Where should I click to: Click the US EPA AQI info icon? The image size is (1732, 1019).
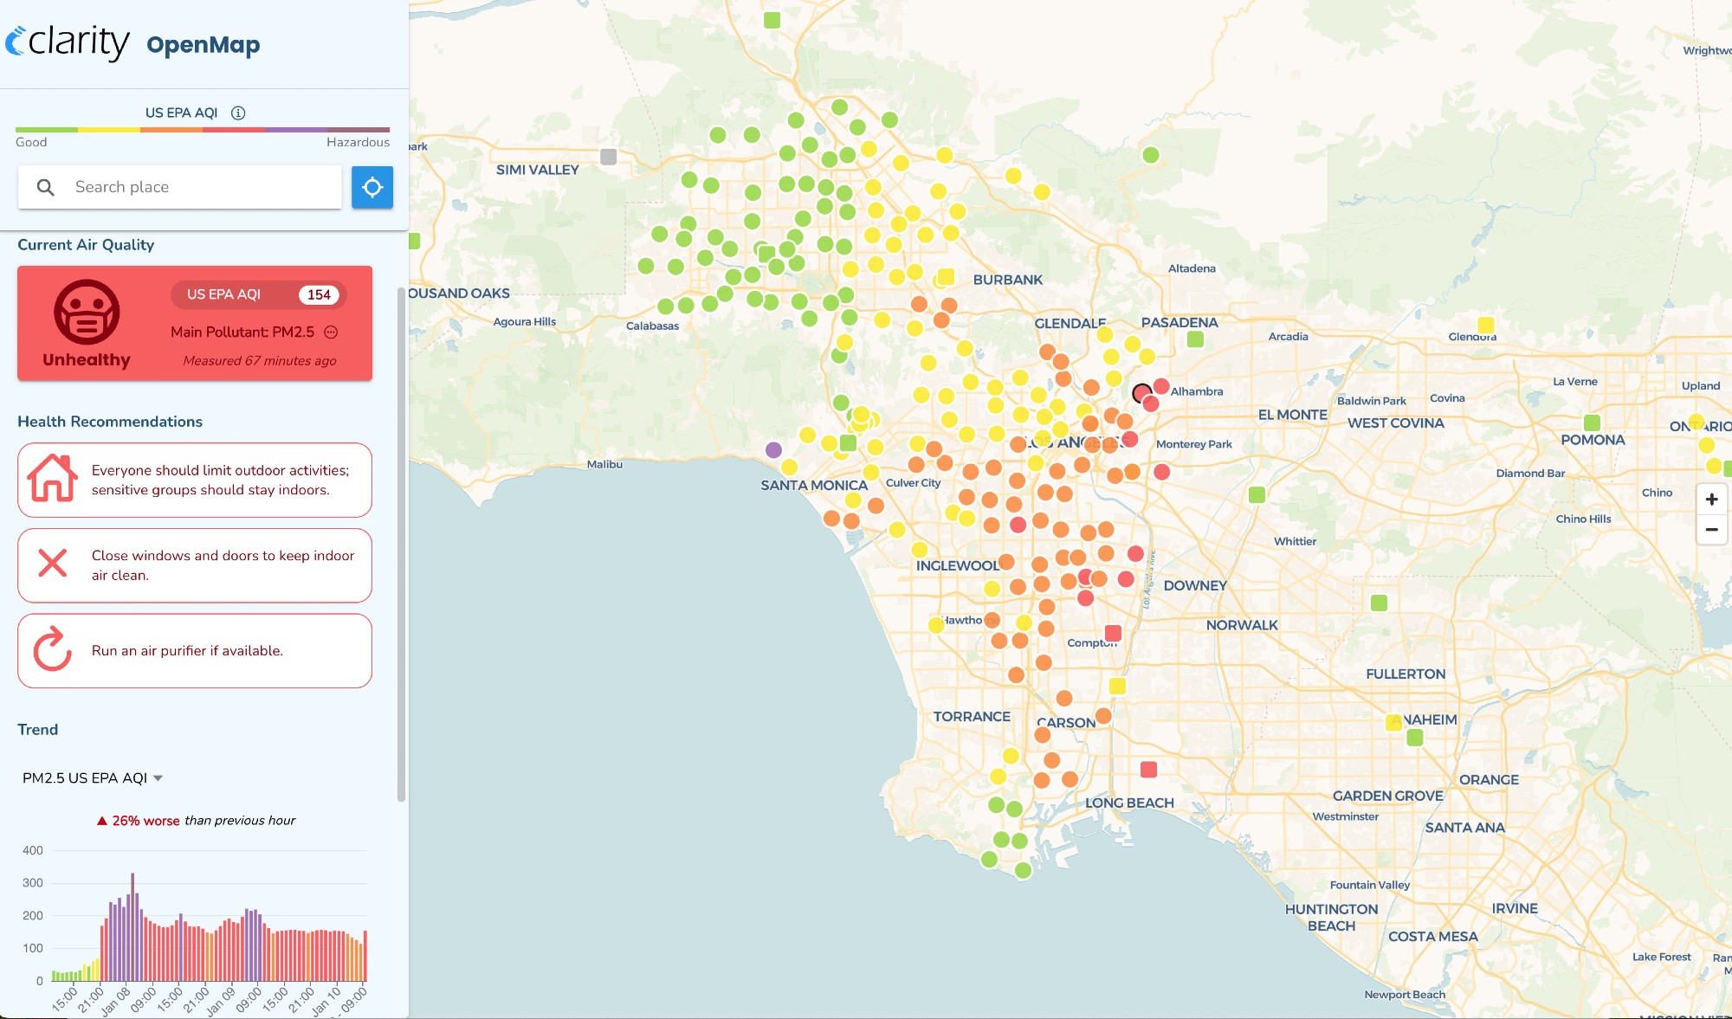coord(238,113)
